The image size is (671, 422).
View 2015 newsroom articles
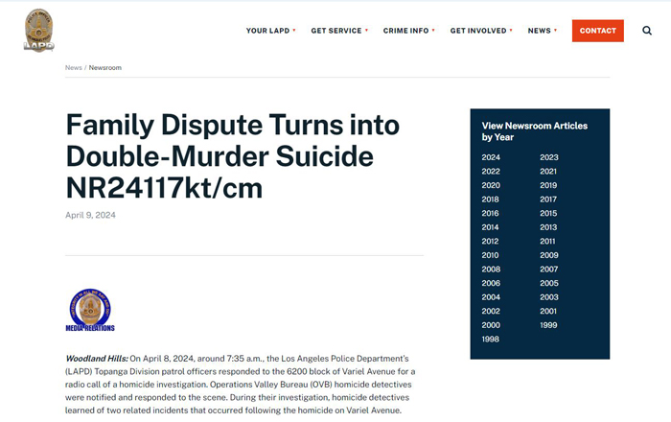[548, 213]
